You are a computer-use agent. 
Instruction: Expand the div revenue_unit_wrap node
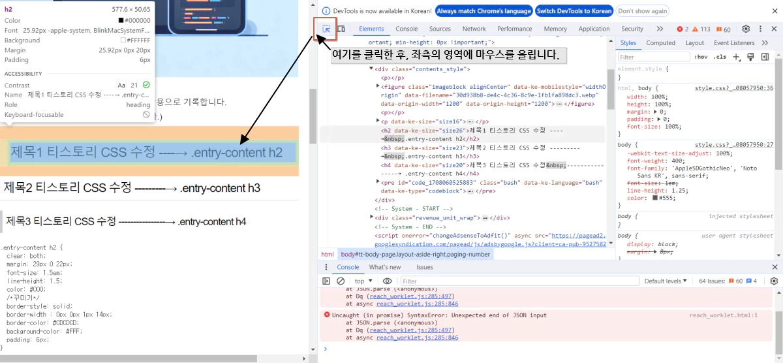tap(372, 217)
